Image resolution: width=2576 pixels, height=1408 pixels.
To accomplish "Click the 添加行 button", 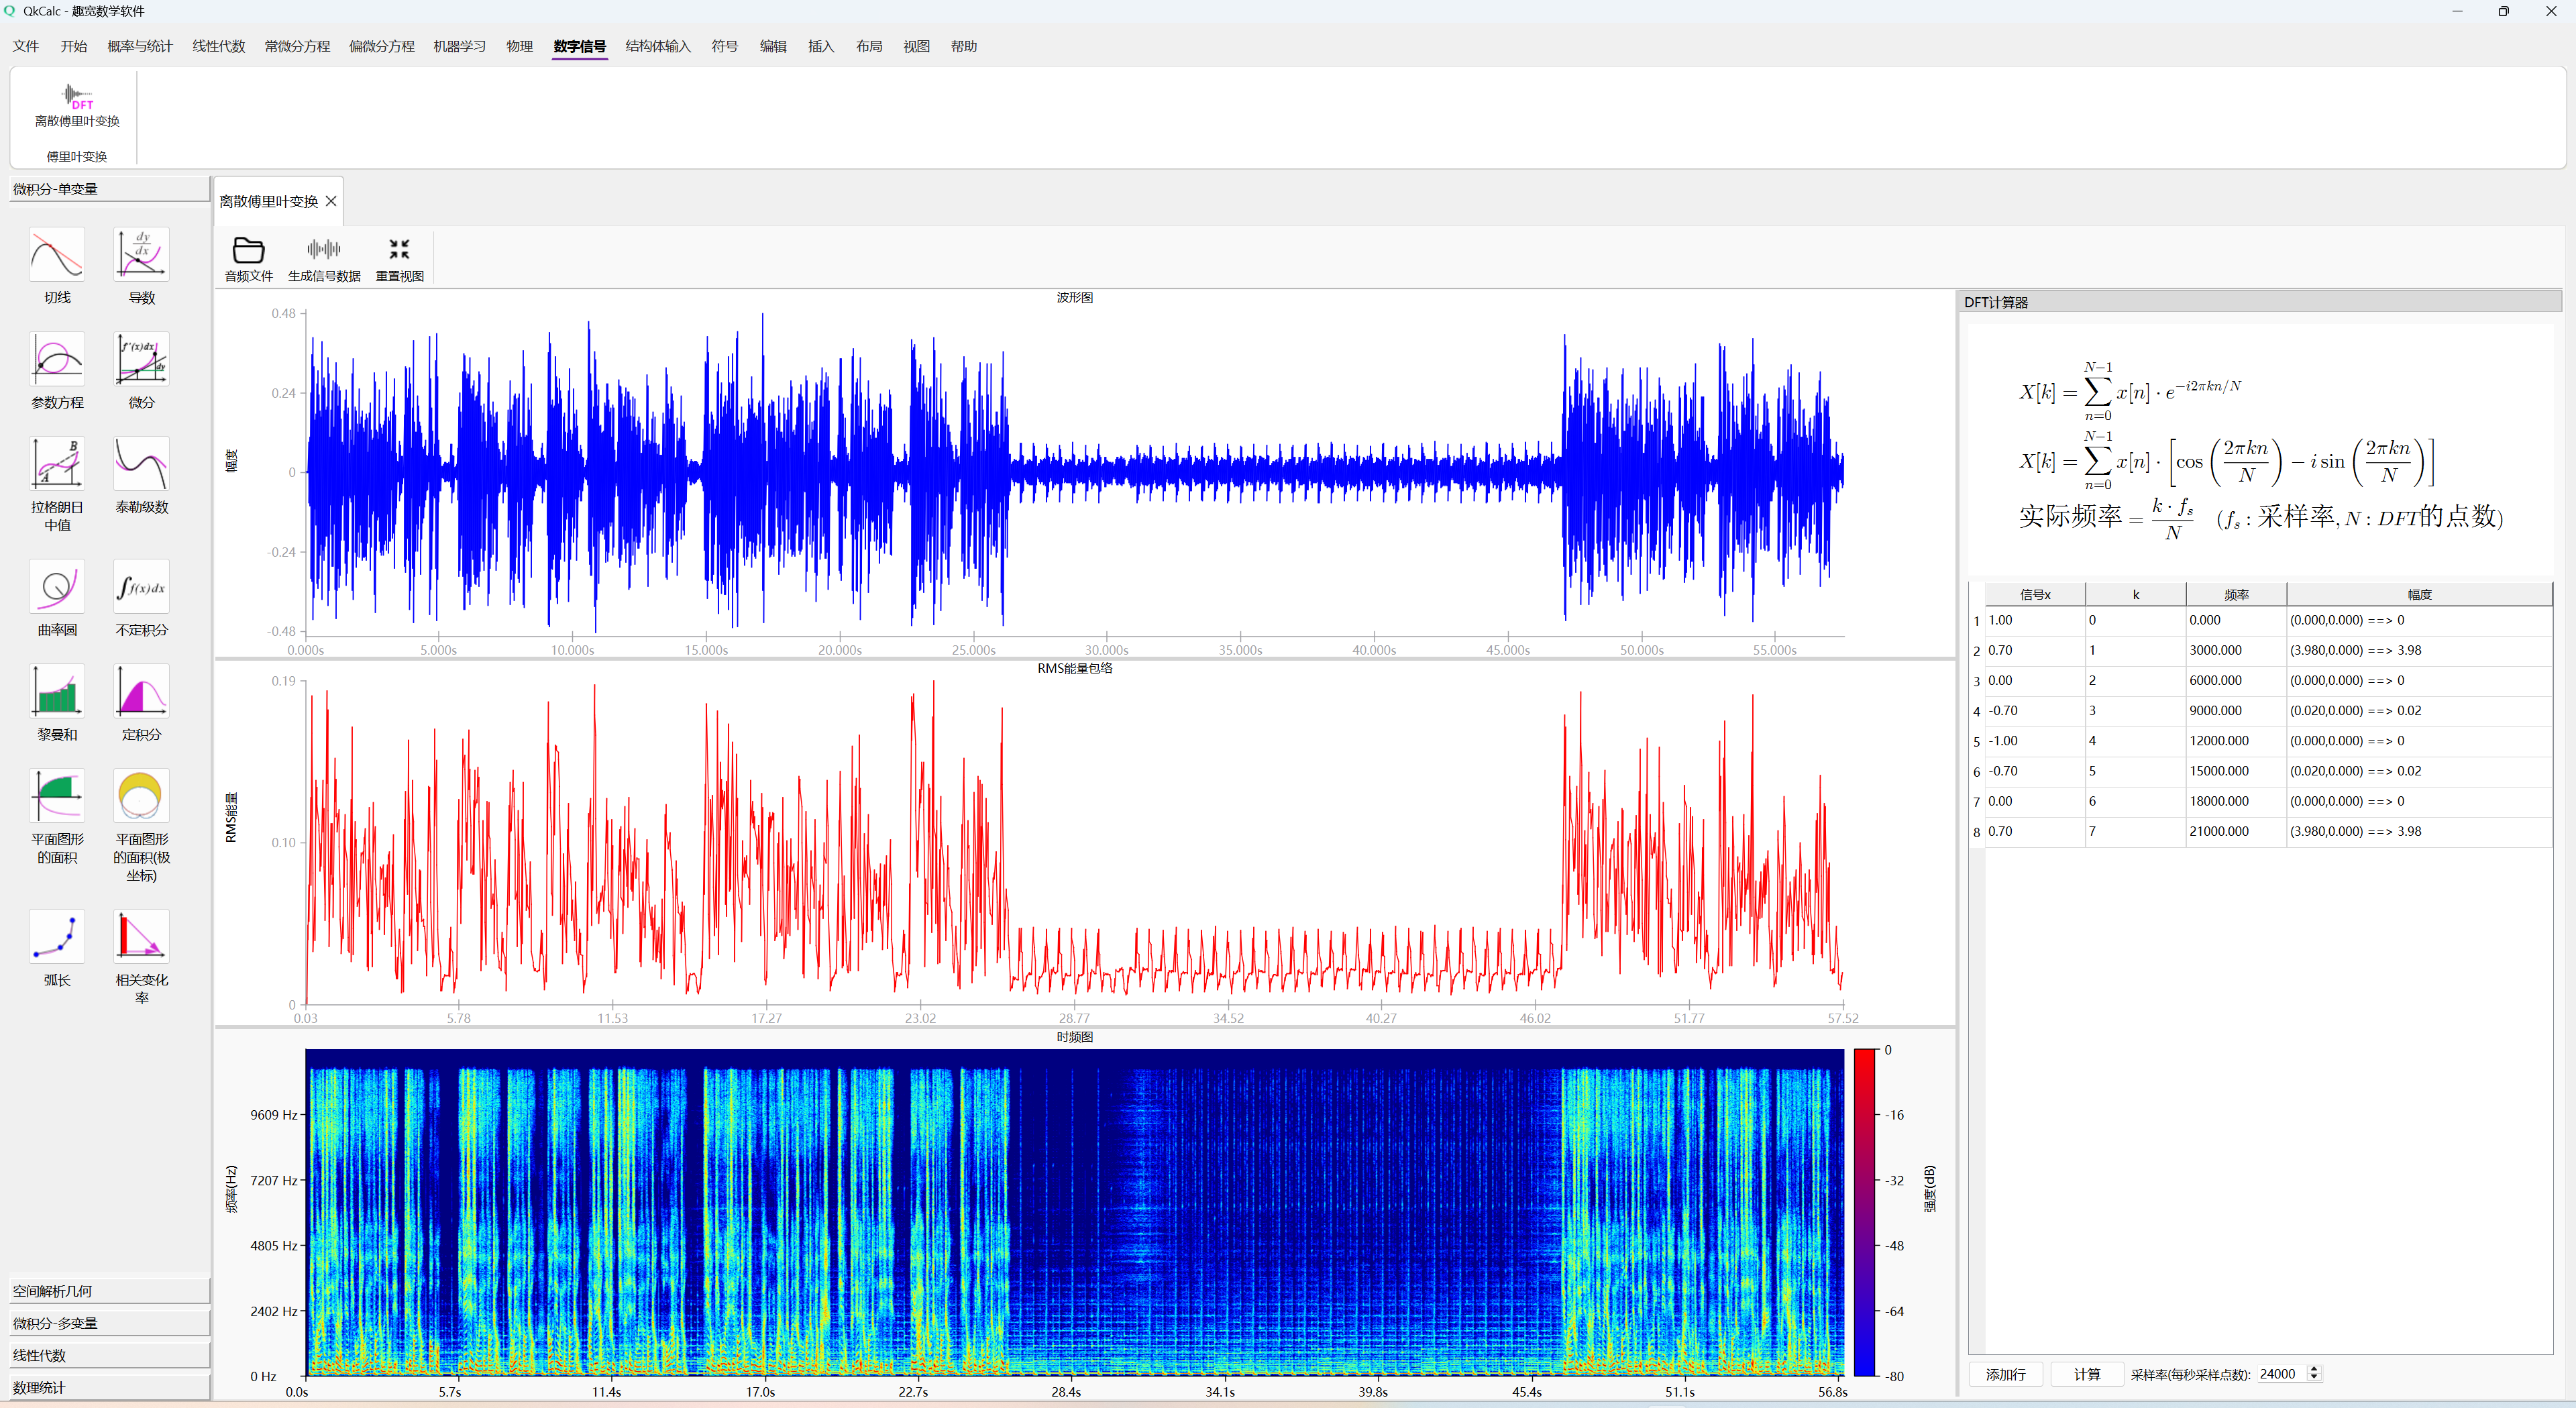I will click(x=2005, y=1374).
